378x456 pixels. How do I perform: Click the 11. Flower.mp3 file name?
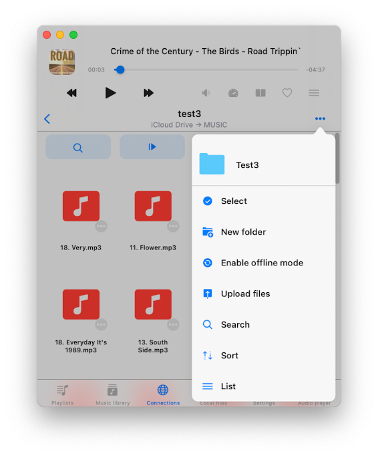coord(153,248)
